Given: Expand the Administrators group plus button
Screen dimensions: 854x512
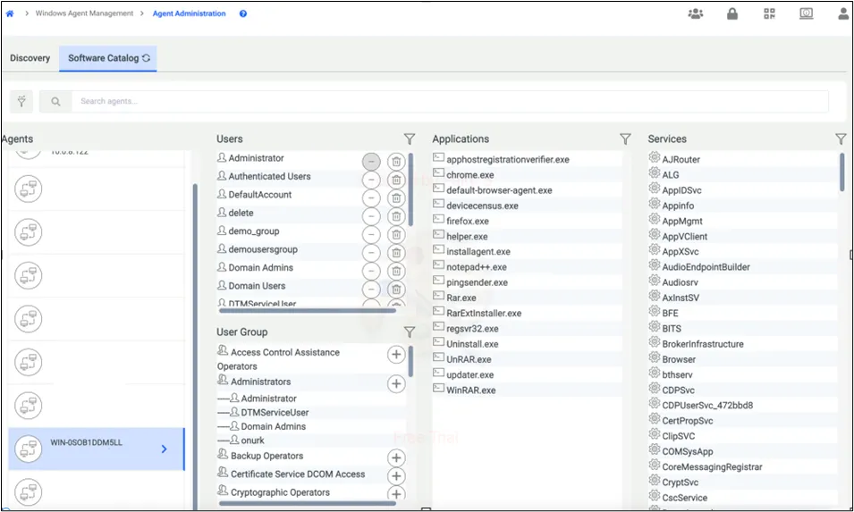Looking at the screenshot, I should click(x=396, y=383).
